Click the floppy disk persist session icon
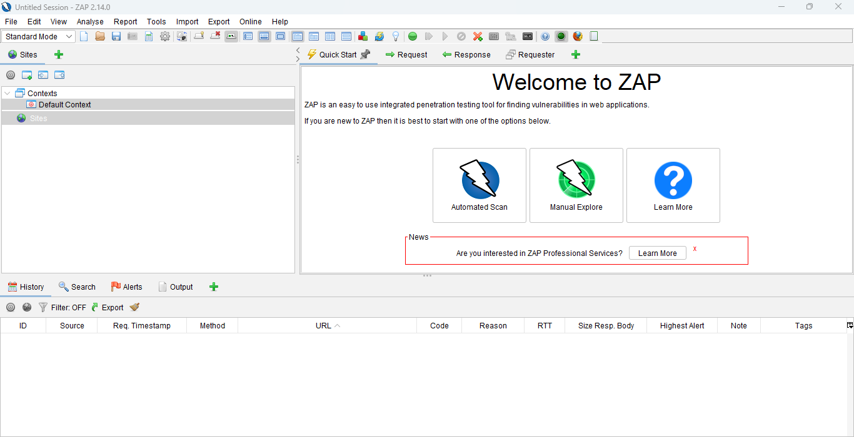Screen dimensions: 854x437 116,36
